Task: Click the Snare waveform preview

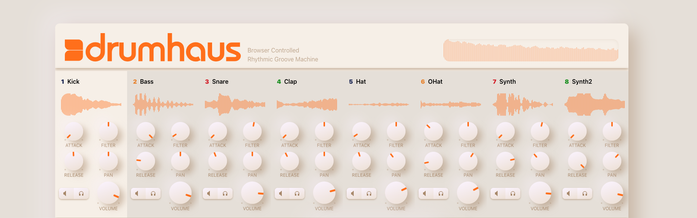Action: [x=235, y=105]
